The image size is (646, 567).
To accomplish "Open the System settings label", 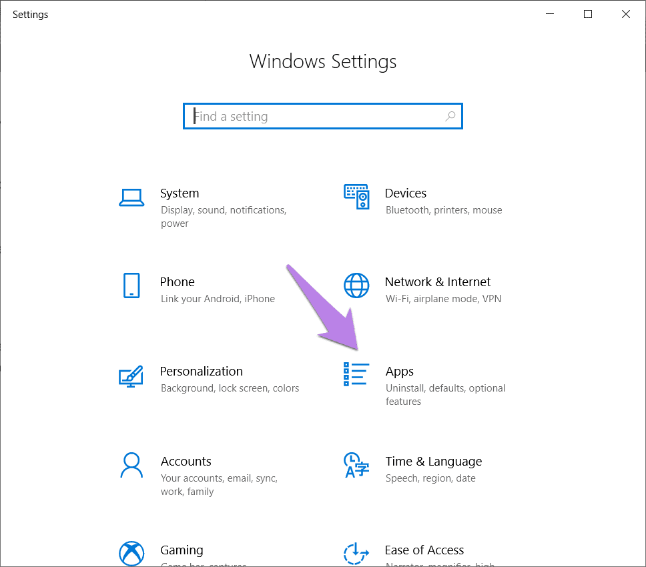I will pos(180,193).
